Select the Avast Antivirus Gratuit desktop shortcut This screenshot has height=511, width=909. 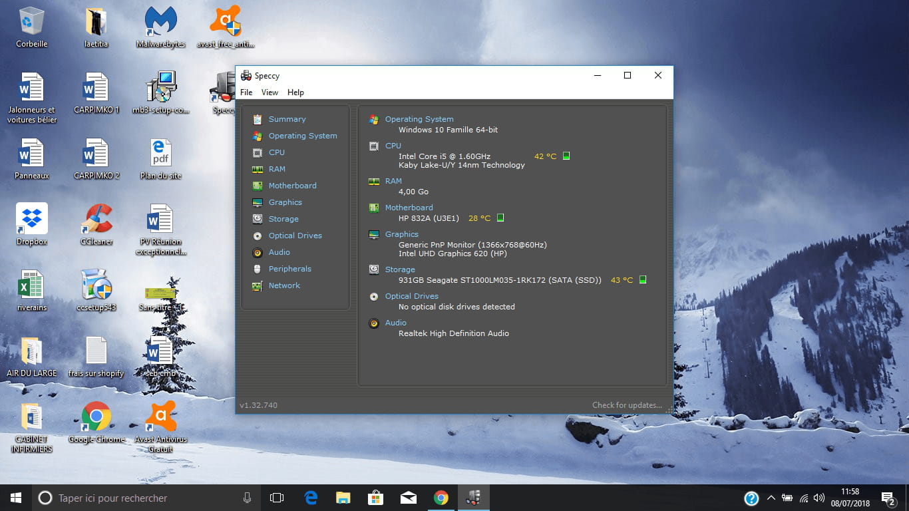160,426
